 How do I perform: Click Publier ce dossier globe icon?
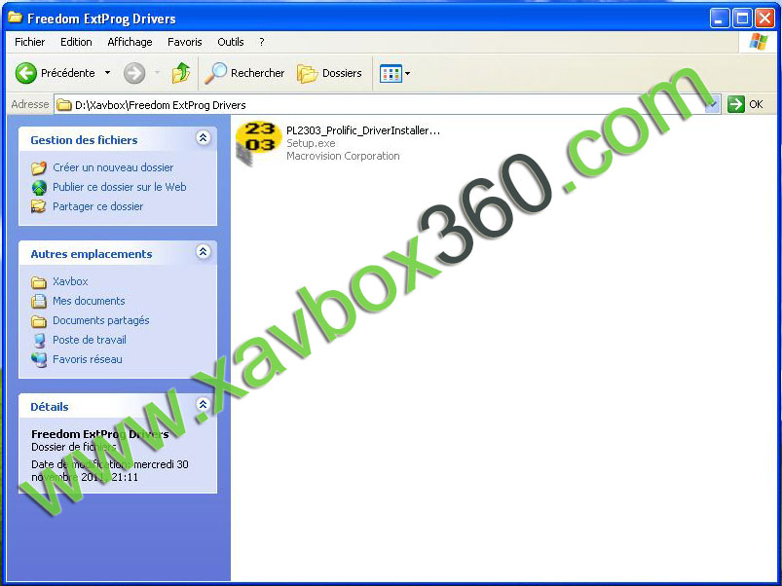pyautogui.click(x=39, y=187)
